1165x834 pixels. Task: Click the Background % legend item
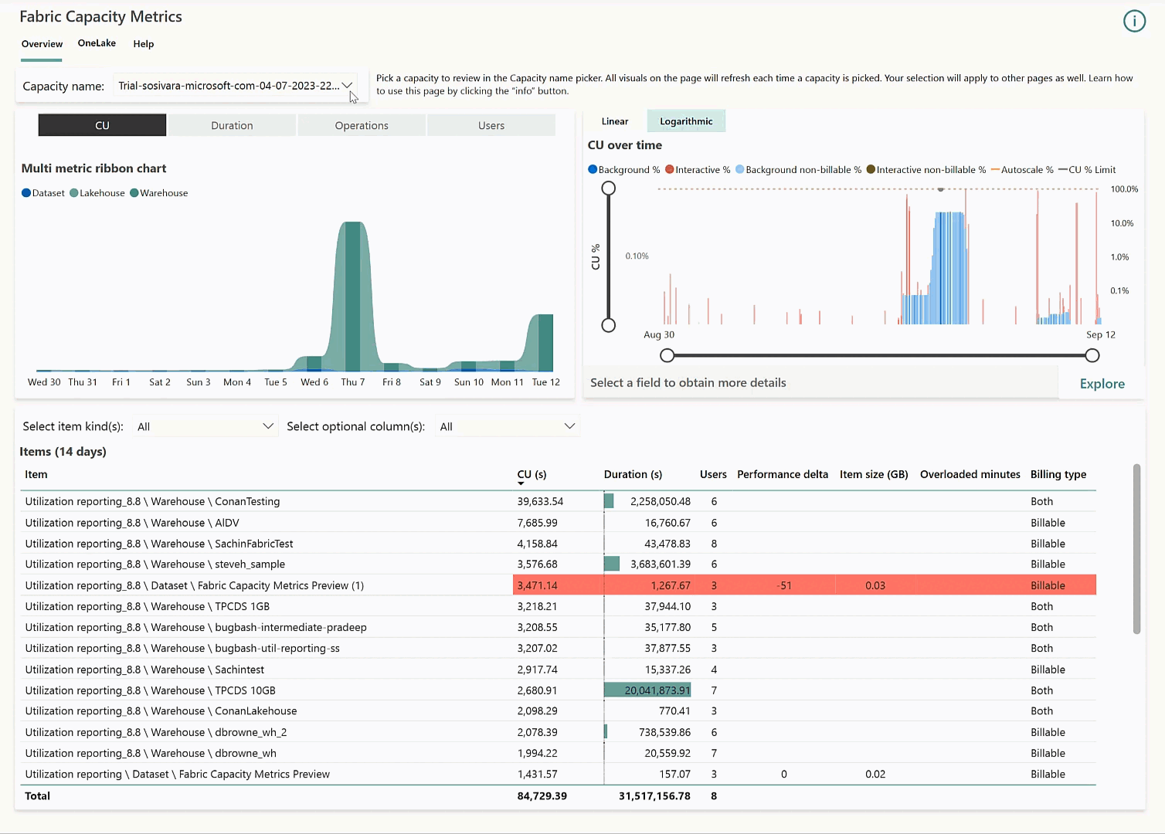[593, 169]
